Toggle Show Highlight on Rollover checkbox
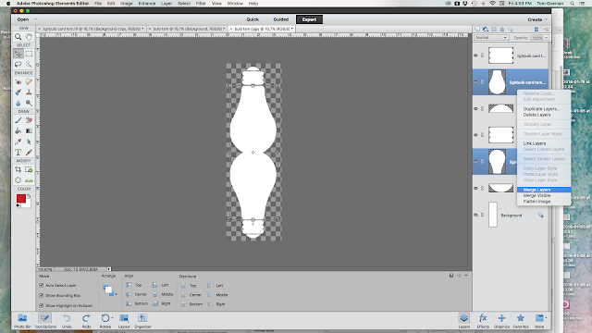Image resolution: width=592 pixels, height=333 pixels. [41, 305]
